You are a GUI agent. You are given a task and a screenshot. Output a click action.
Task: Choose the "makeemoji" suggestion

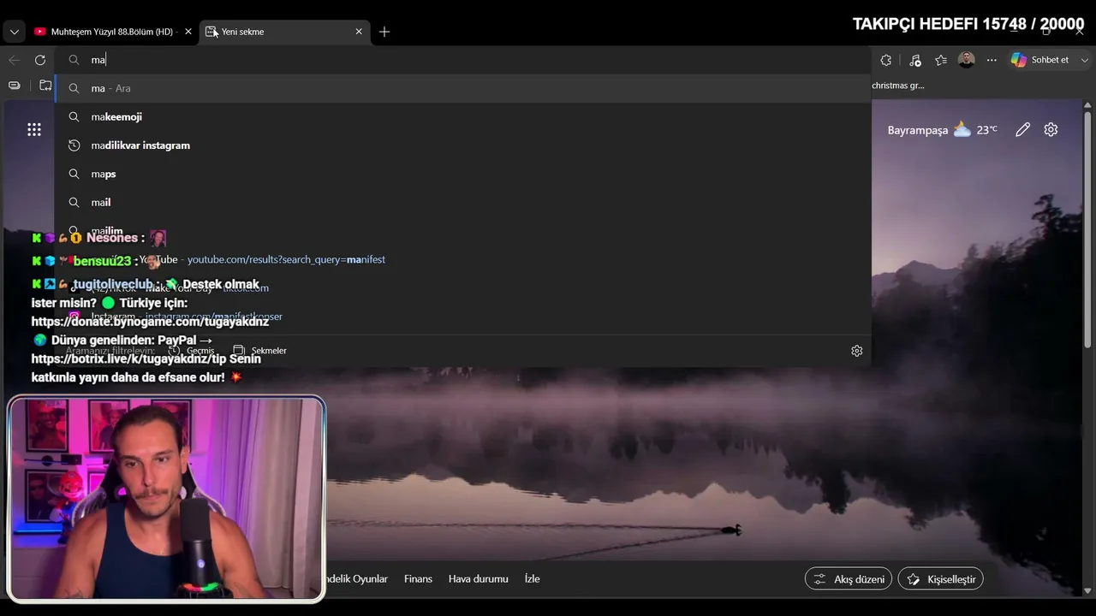462,116
